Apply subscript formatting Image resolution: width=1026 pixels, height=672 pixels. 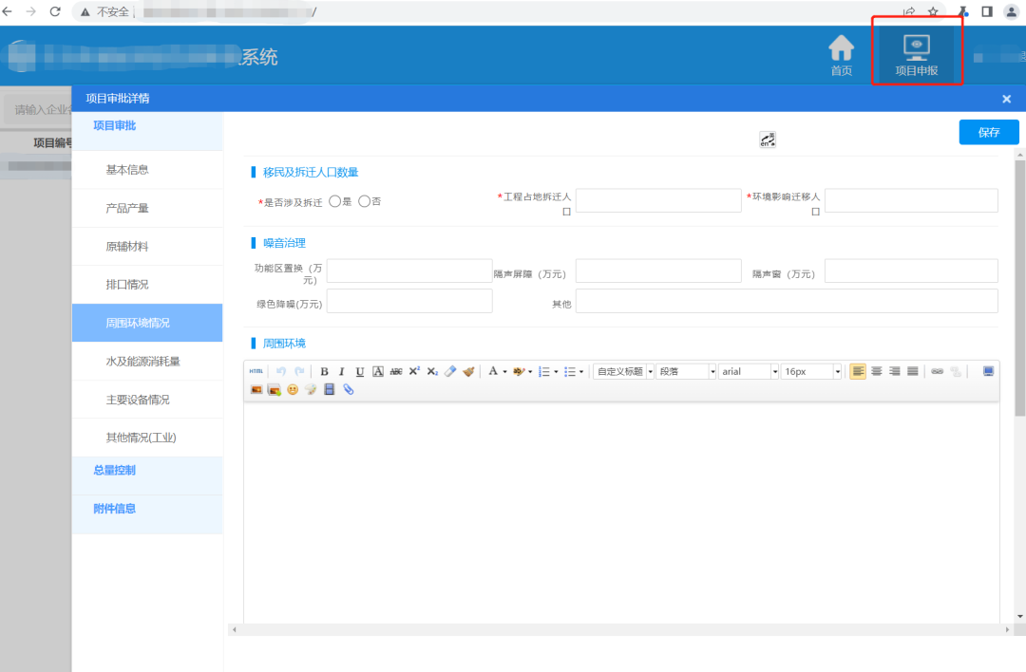(x=432, y=371)
